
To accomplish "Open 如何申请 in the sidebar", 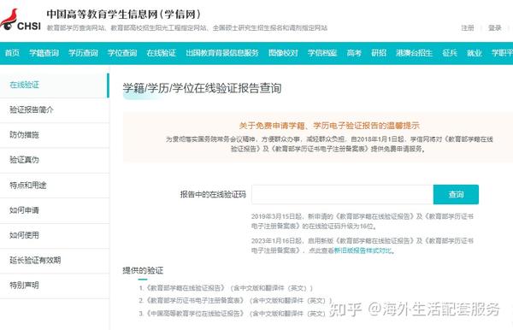I will [55, 210].
